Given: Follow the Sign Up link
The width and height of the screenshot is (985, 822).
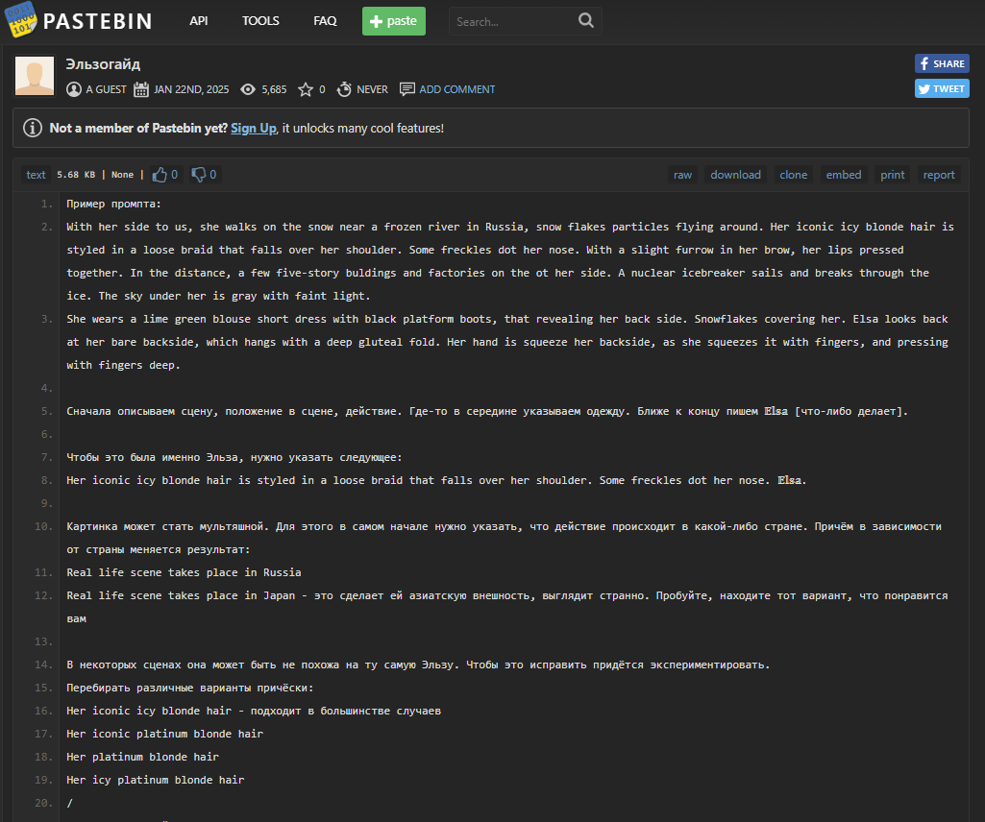Looking at the screenshot, I should (253, 128).
